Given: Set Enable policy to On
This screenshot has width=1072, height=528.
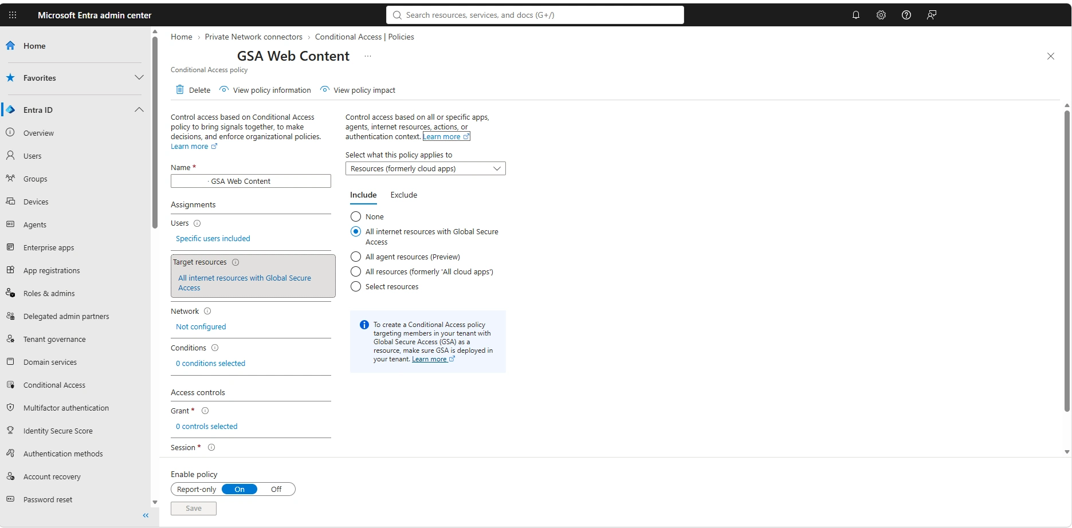Looking at the screenshot, I should pos(239,489).
